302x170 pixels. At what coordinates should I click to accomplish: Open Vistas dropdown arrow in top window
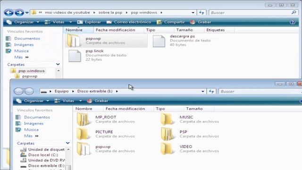70,22
